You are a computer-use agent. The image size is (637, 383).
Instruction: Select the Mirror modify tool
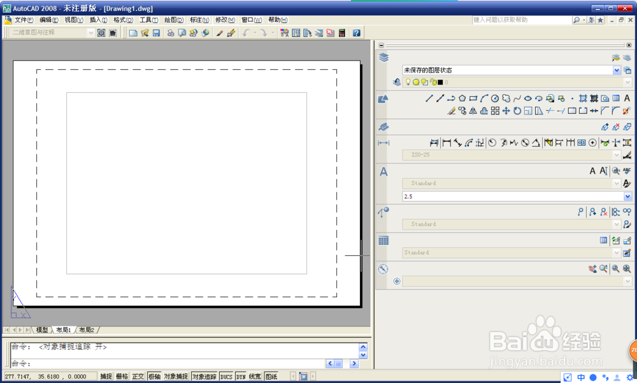tap(473, 111)
